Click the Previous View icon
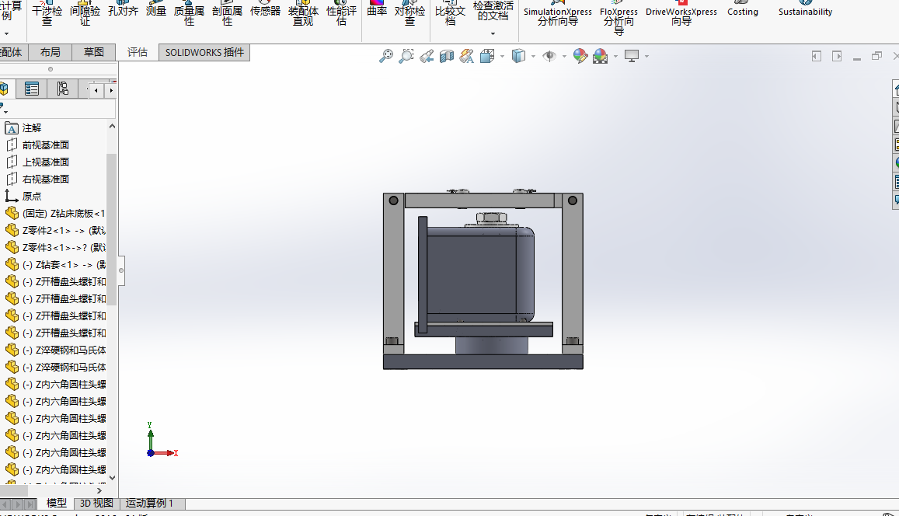This screenshot has width=899, height=516. pos(426,56)
